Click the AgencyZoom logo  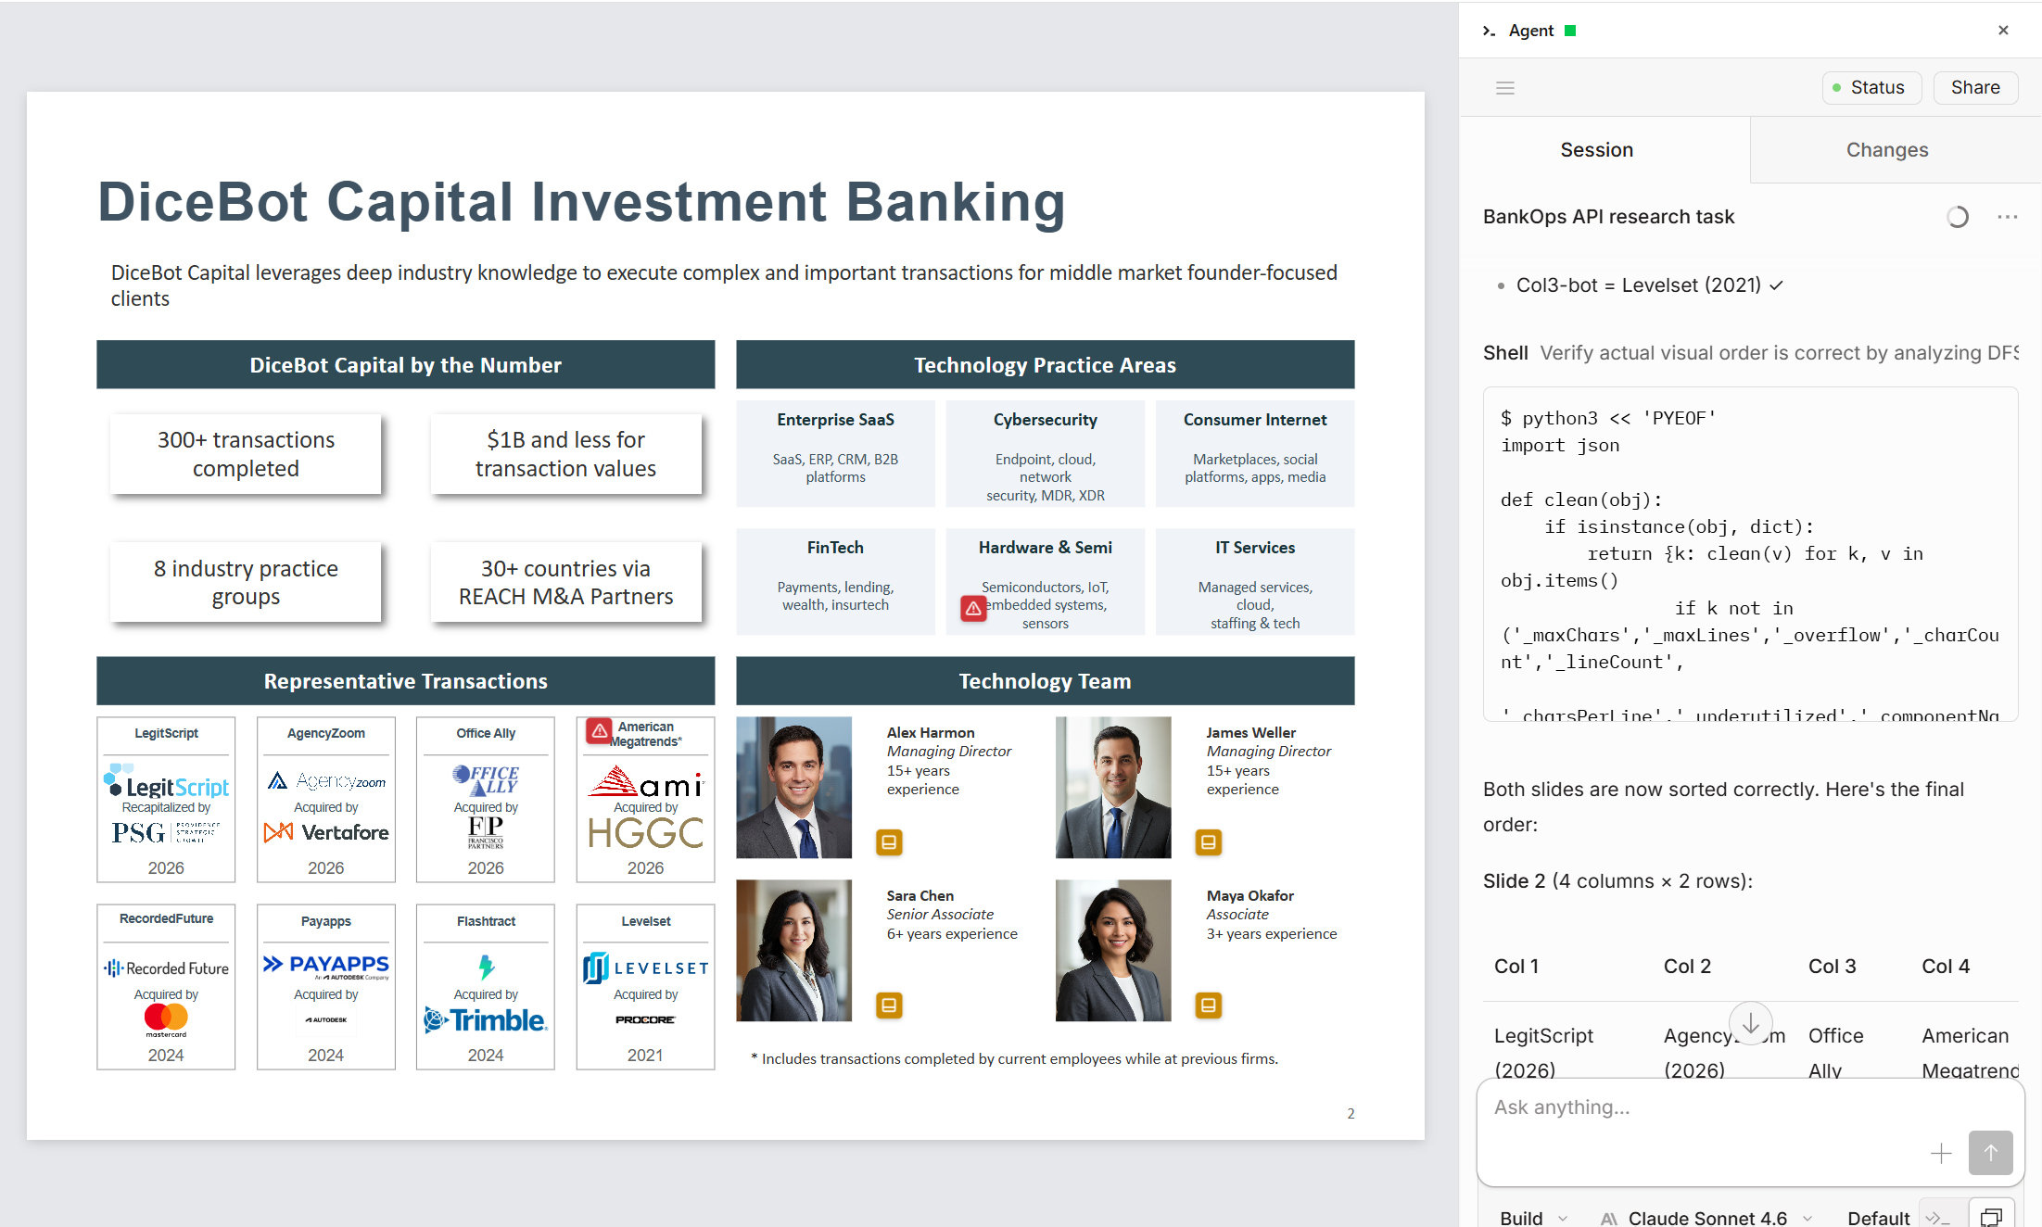coord(326,781)
